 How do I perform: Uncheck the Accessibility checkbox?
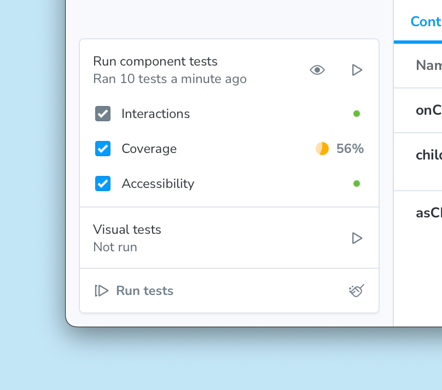[103, 184]
